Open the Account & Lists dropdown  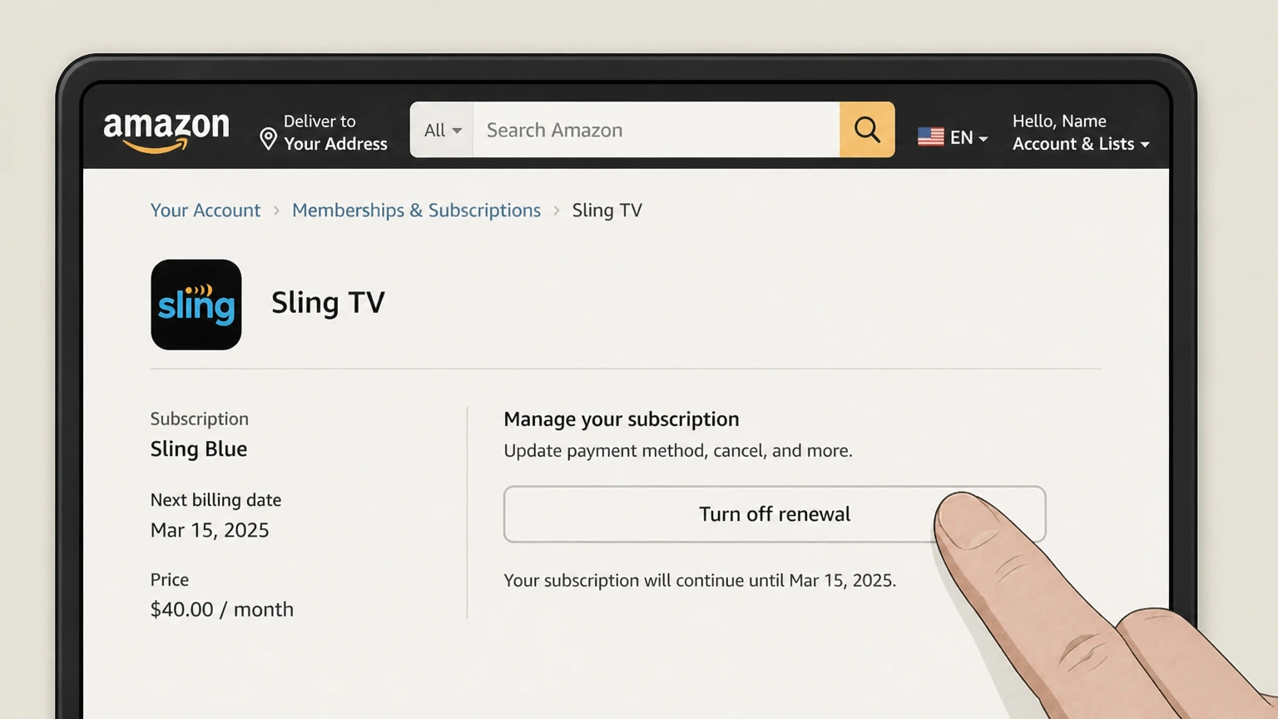pos(1081,144)
